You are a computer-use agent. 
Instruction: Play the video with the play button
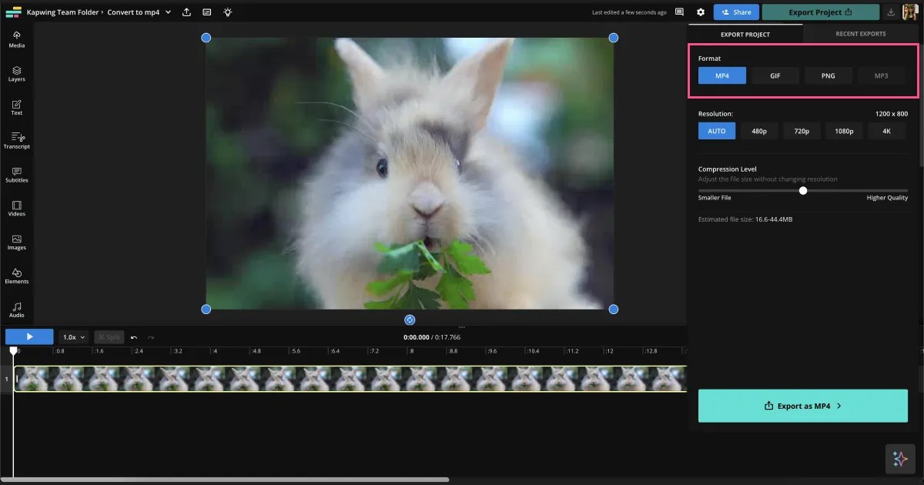(x=29, y=336)
